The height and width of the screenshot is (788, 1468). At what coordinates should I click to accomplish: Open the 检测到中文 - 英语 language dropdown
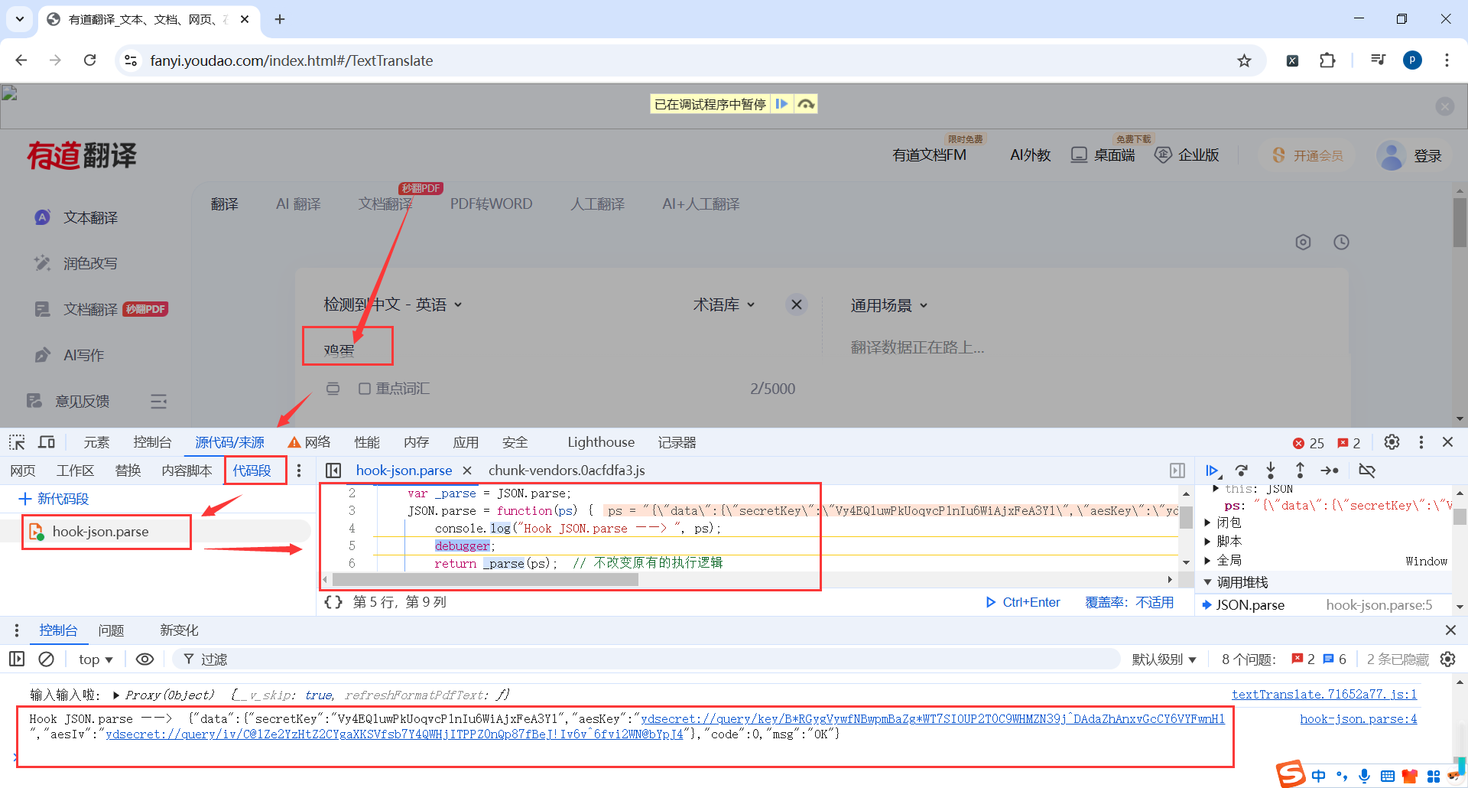393,304
